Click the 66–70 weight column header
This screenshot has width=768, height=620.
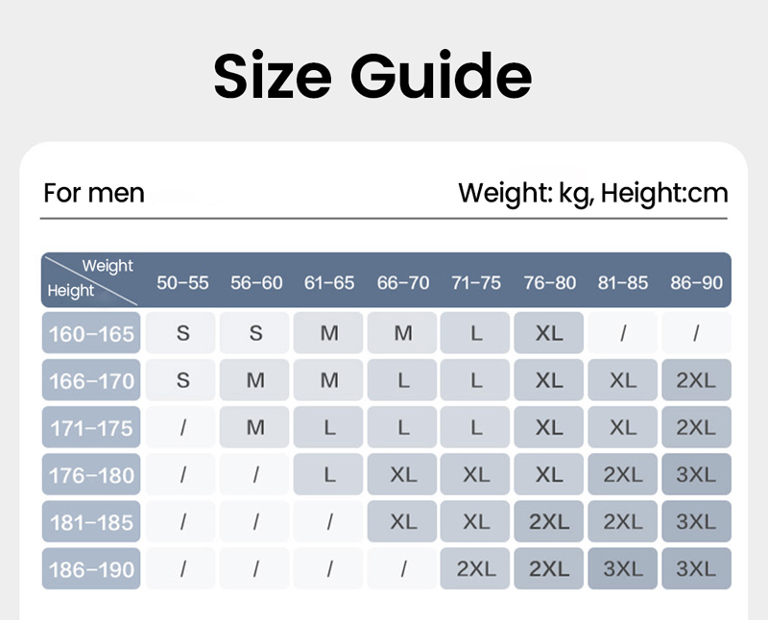[403, 283]
